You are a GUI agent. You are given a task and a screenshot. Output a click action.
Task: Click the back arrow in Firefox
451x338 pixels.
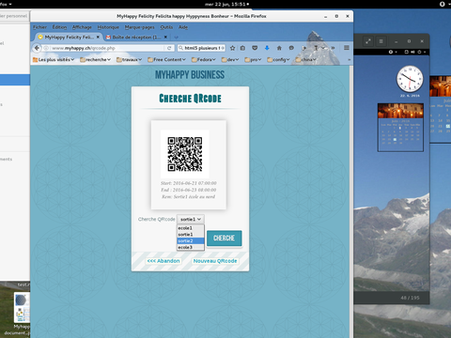pyautogui.click(x=37, y=48)
